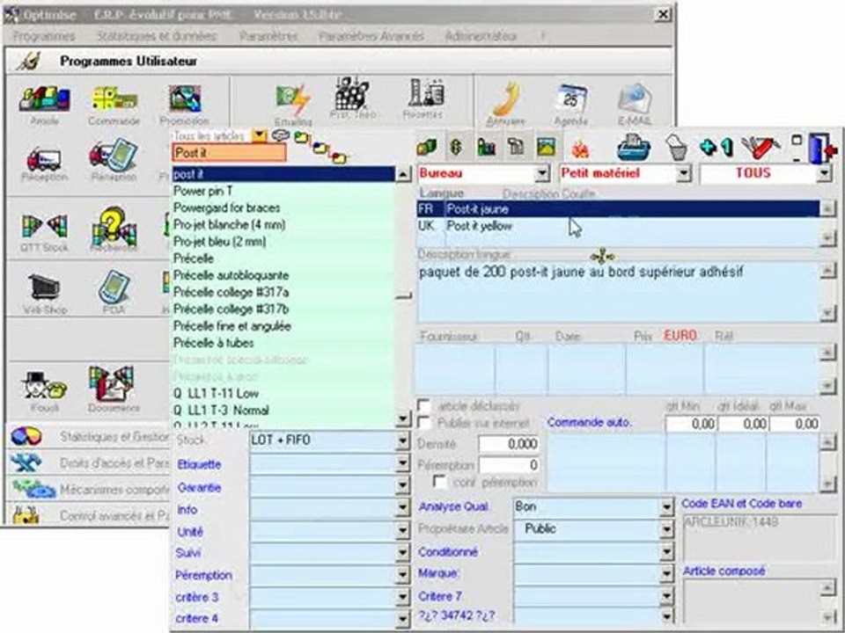Open the Annuaire phone icon

(x=506, y=99)
